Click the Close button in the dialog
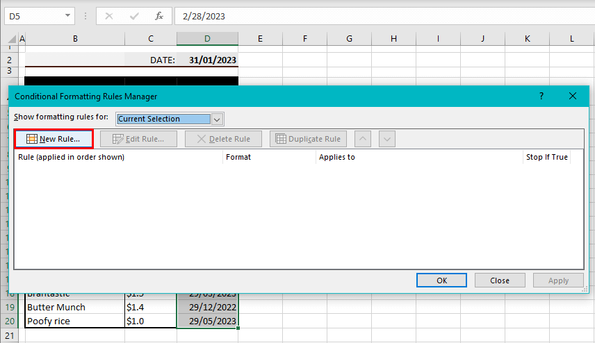 click(500, 281)
